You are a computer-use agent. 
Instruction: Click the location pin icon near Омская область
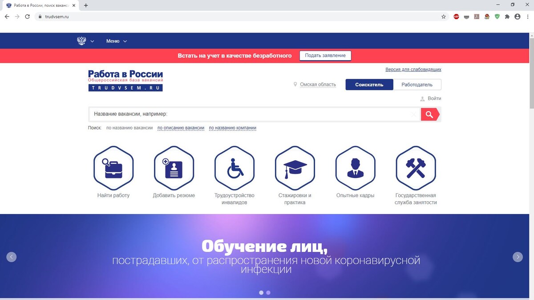[295, 85]
